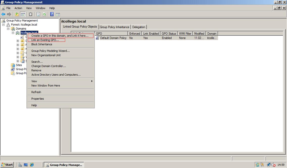
Task: Open Properties from context menu
Action: click(61, 99)
